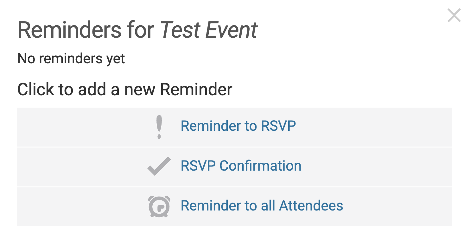Click the alarm clock icon

(x=159, y=206)
